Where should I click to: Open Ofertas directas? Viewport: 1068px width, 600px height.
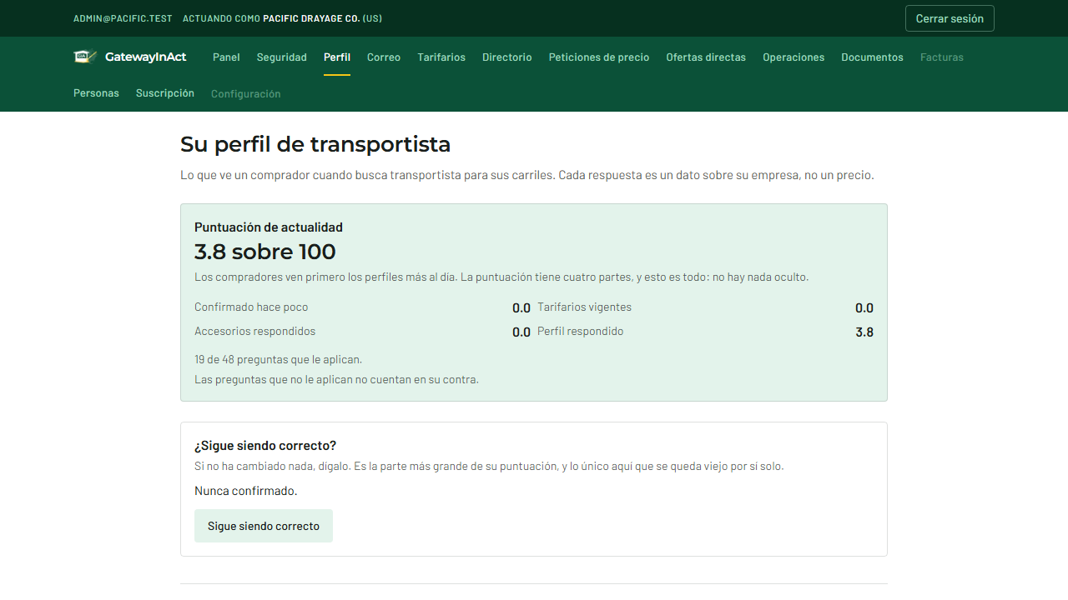tap(706, 57)
